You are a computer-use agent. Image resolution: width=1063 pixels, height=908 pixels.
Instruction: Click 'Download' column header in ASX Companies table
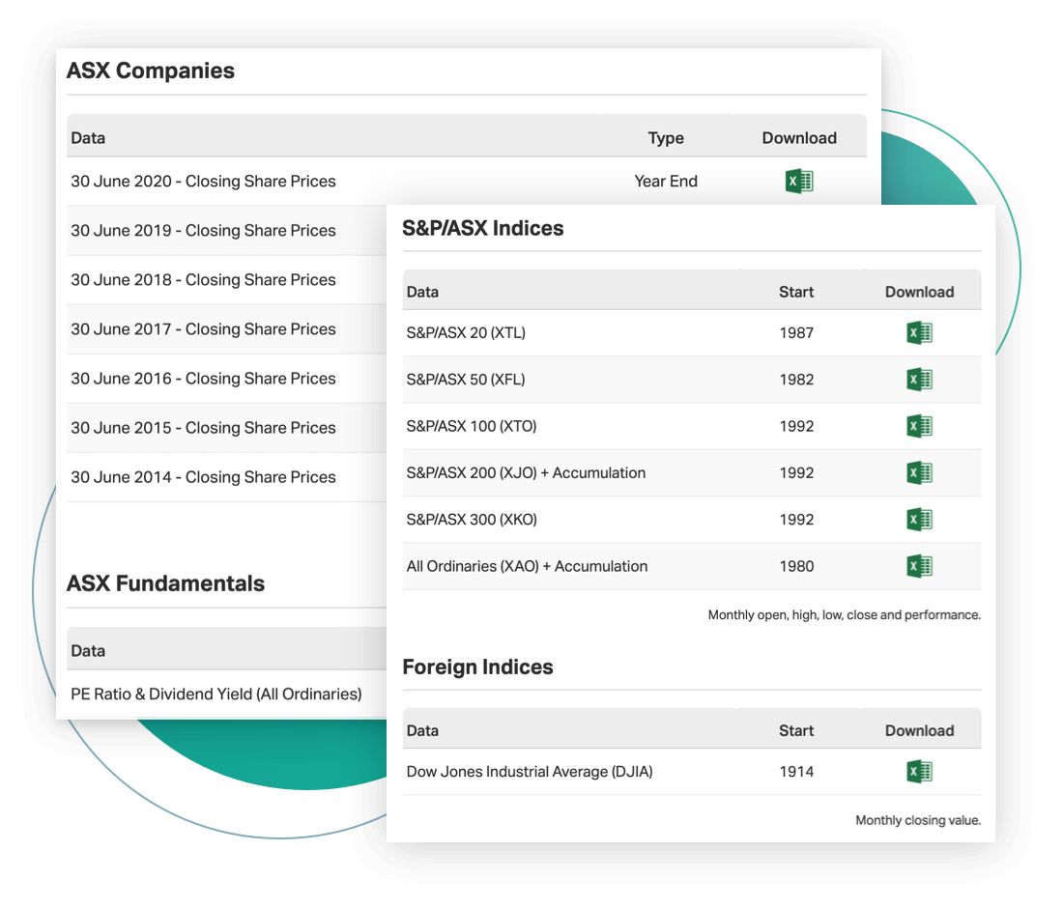[x=799, y=138]
